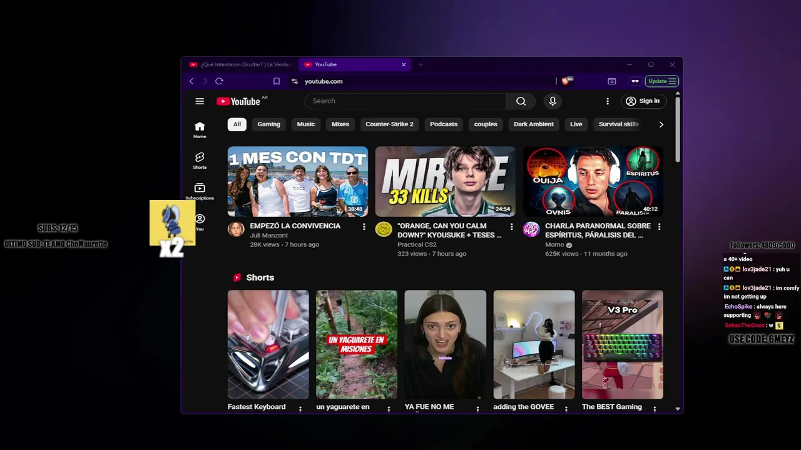Open YouTube settings three-dot menu
The image size is (801, 450).
click(x=607, y=101)
